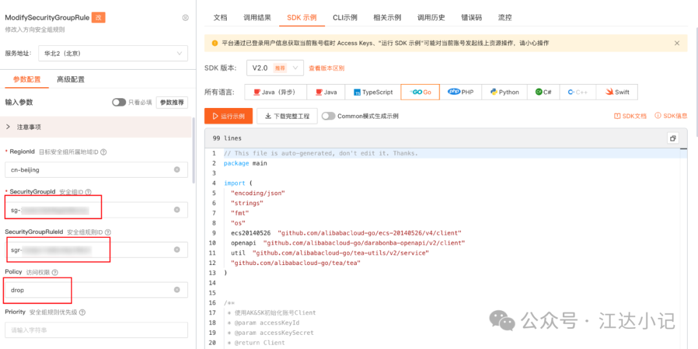Select C++ language
This screenshot has width=698, height=349.
click(x=578, y=92)
